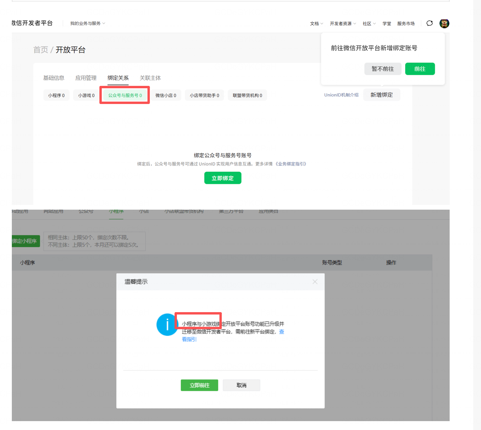Close the 温馨提示 dialog with the X
The height and width of the screenshot is (430, 481).
pyautogui.click(x=315, y=282)
